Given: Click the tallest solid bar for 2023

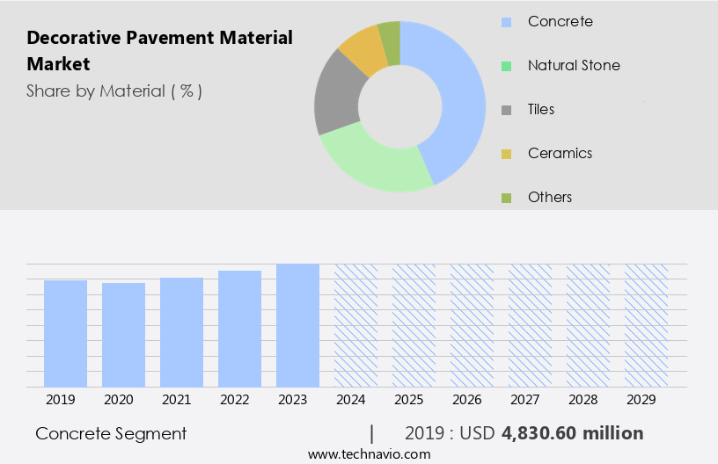Looking at the screenshot, I should click(x=297, y=325).
